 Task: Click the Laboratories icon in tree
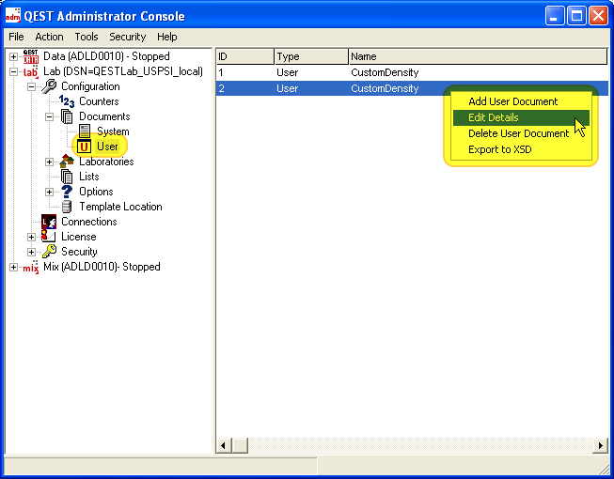[67, 162]
